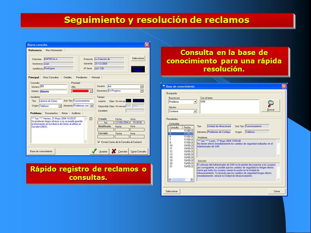This screenshot has height=233, width=311.
Task: Click the Garantía date field
Action: (109, 64)
